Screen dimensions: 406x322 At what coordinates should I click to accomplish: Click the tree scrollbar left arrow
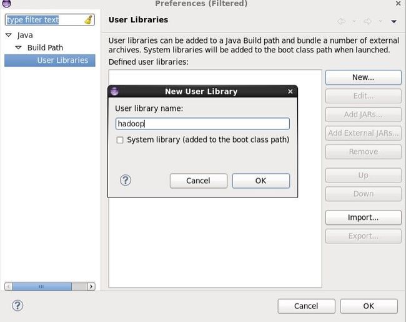(x=8, y=286)
